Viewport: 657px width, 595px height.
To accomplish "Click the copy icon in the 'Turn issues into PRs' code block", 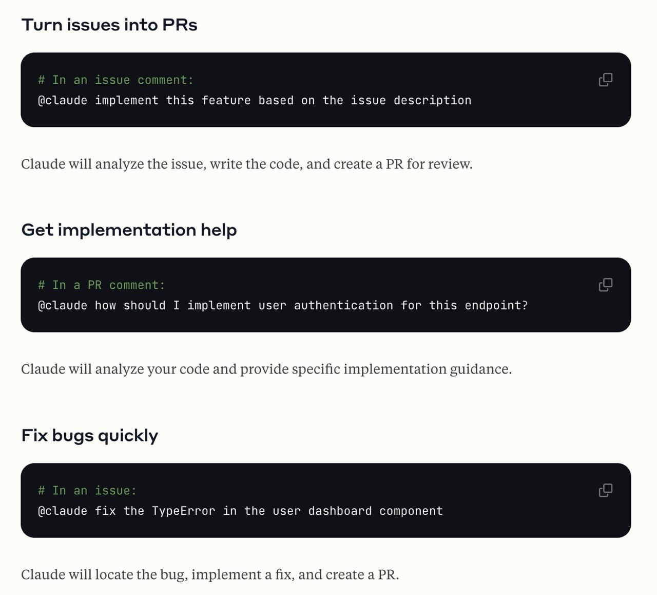I will coord(606,80).
